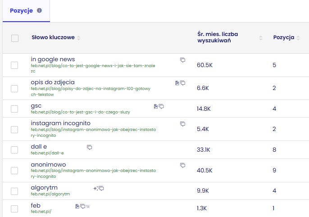Open the Pozycje tab
This screenshot has width=309, height=217.
(21, 11)
